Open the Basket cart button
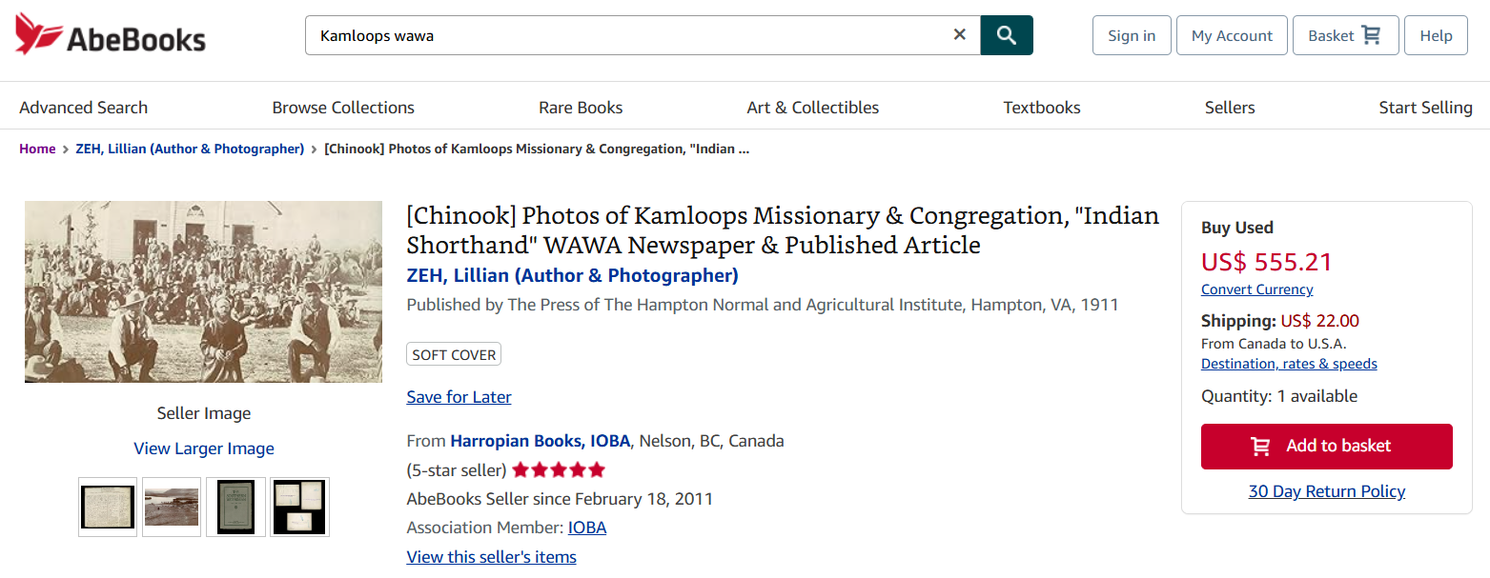Viewport: 1490px width, 578px height. click(x=1344, y=35)
